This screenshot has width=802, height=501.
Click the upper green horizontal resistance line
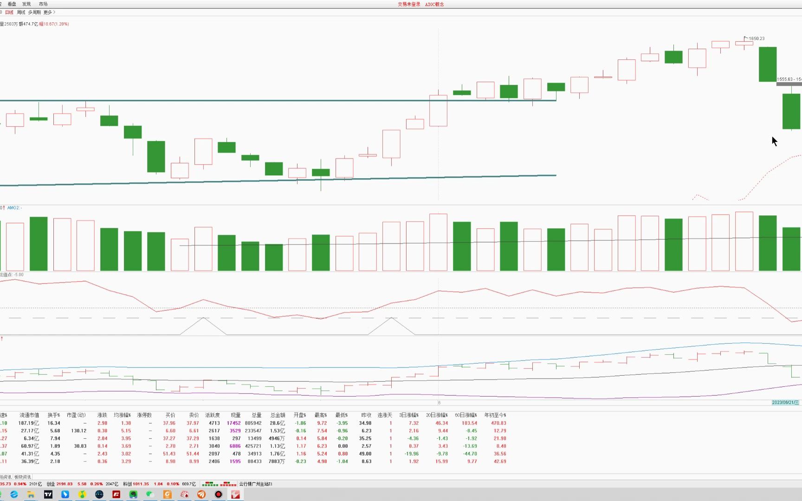(278, 100)
